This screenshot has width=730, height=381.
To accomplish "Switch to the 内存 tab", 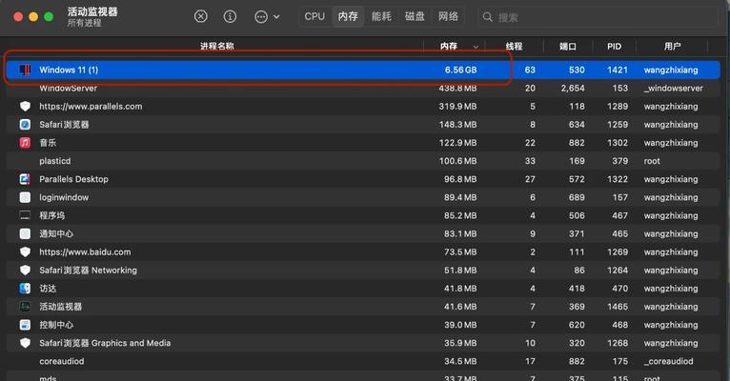I will click(348, 17).
